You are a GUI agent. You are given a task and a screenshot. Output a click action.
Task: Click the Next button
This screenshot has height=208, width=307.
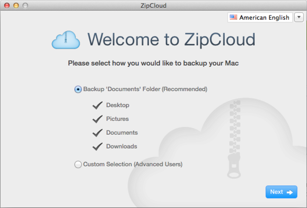[282, 192]
